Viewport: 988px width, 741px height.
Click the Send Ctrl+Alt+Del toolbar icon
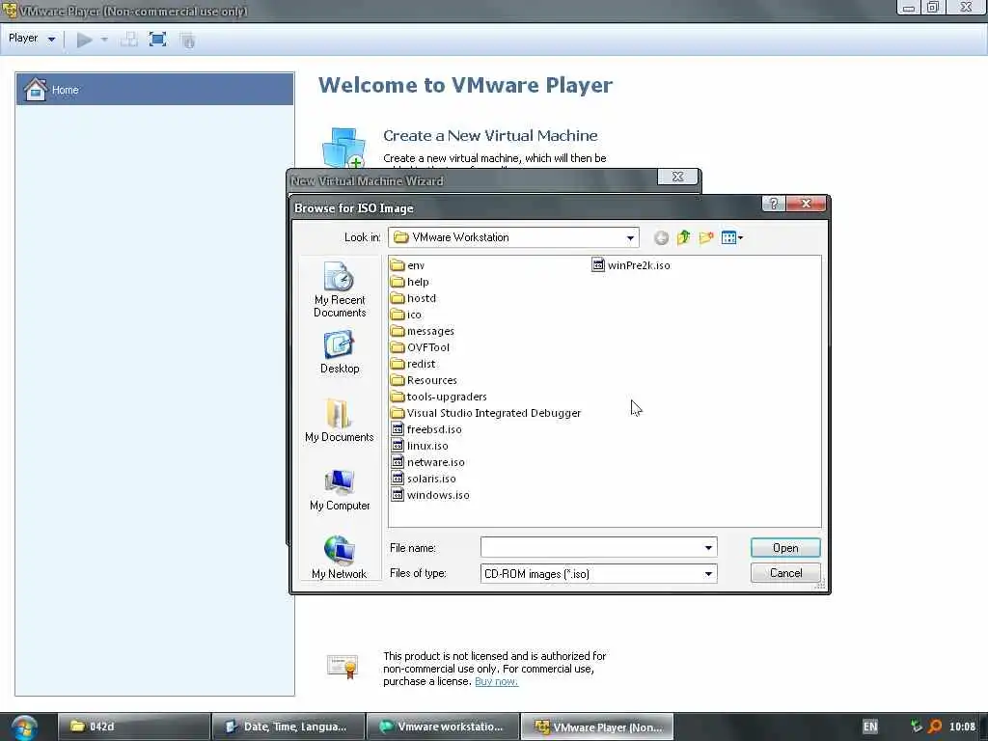pyautogui.click(x=129, y=40)
